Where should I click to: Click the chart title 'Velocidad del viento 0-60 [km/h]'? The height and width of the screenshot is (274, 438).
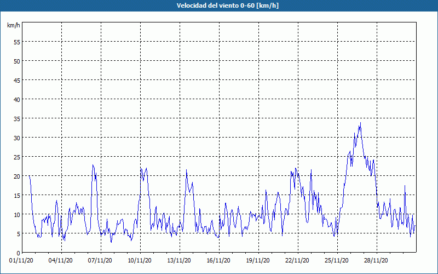227,5
